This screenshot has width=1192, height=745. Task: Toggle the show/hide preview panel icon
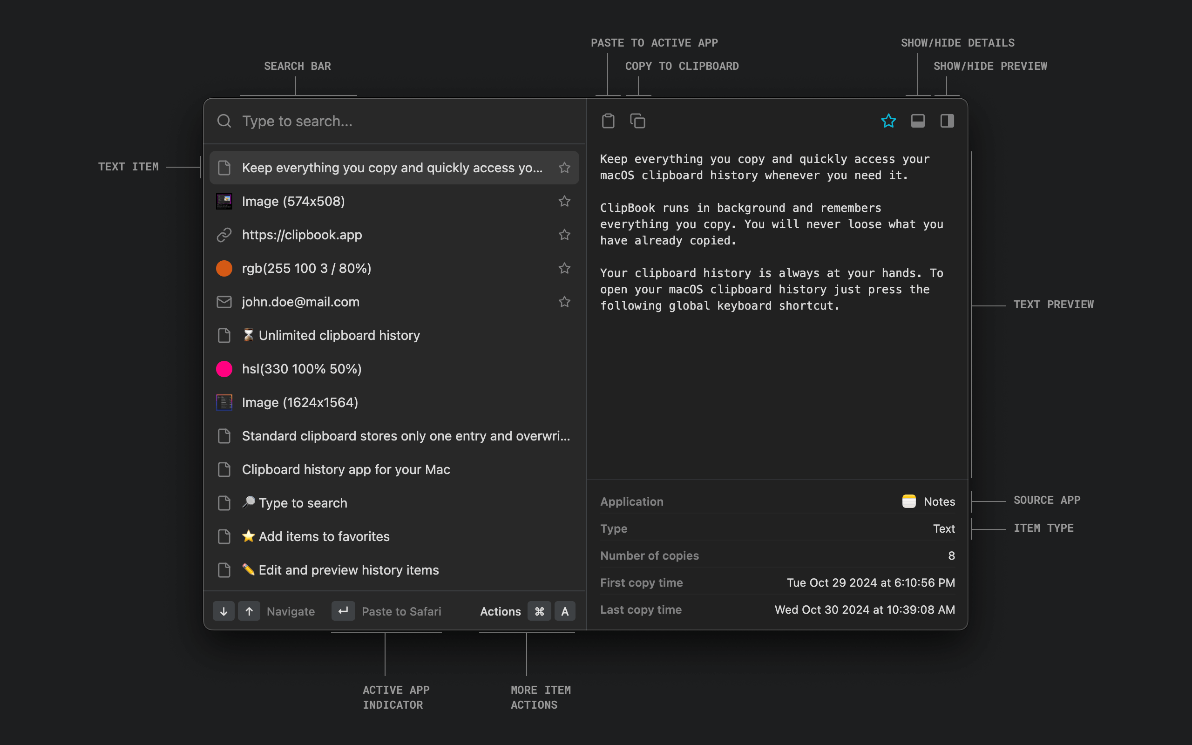[x=947, y=121]
